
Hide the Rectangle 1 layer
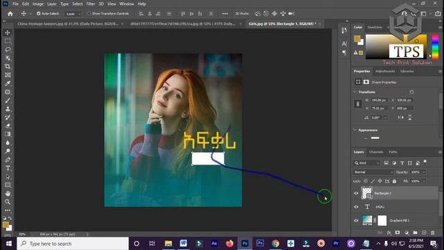pos(356,193)
